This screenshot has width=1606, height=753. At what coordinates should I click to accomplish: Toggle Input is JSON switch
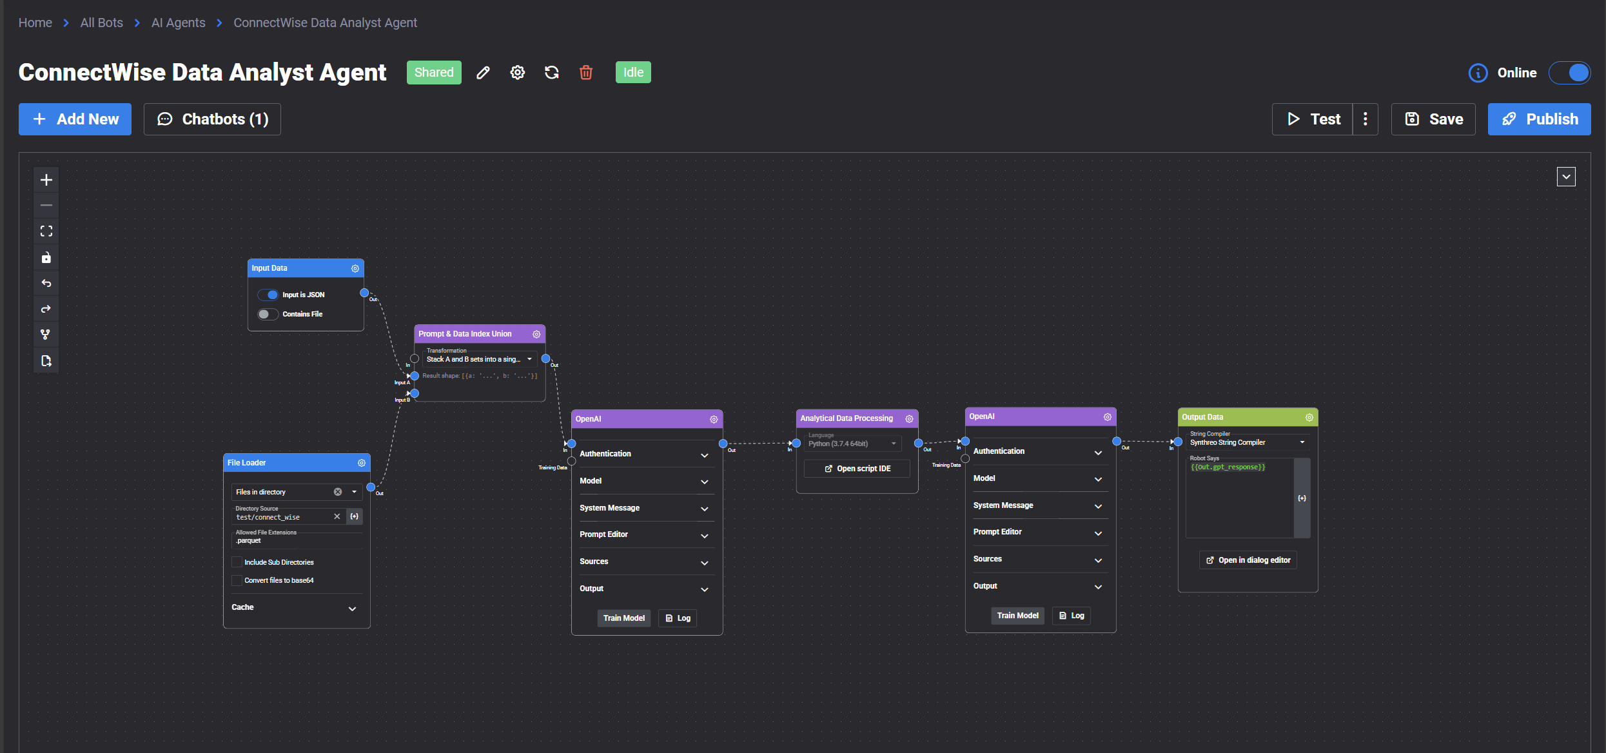(268, 295)
